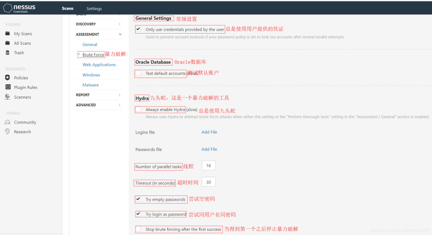Image resolution: width=432 pixels, height=235 pixels.
Task: Click the General Settings heading
Action: point(154,18)
